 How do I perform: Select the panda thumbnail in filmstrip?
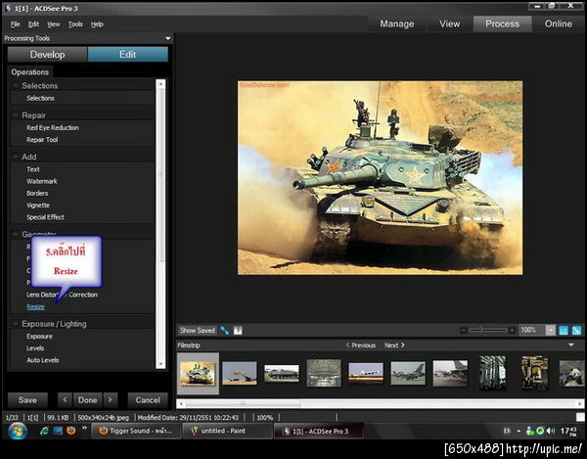(x=571, y=373)
